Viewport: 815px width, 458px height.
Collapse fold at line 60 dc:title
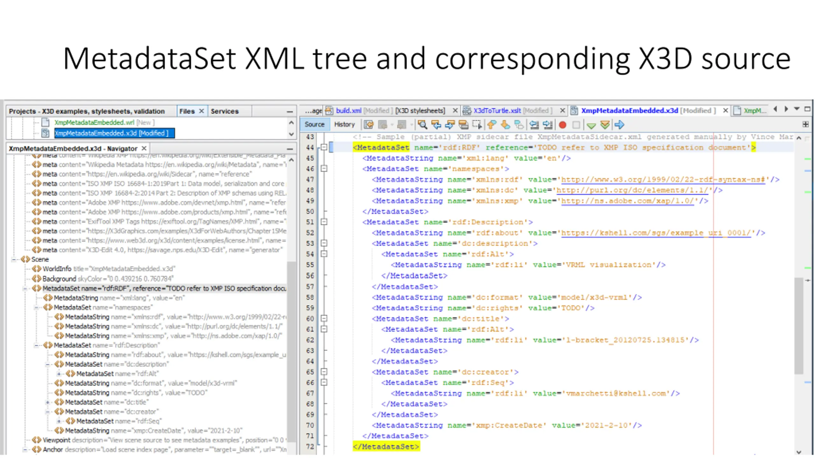[x=324, y=318]
